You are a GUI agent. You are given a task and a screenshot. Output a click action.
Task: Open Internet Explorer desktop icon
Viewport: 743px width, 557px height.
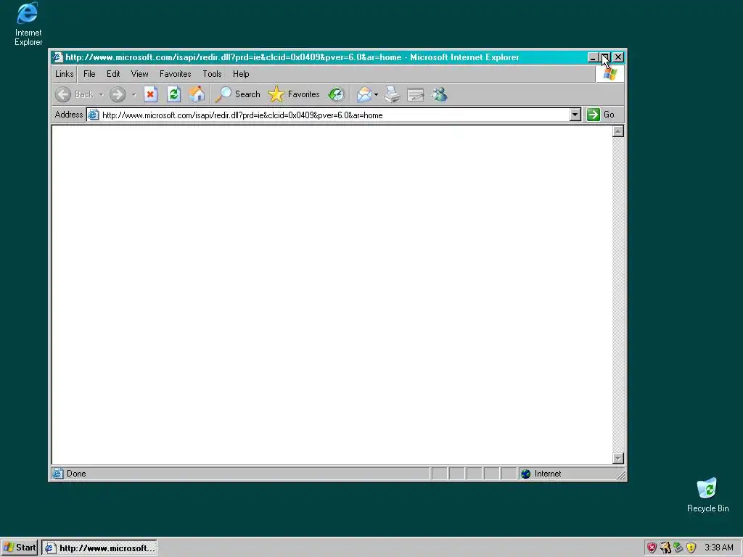pyautogui.click(x=28, y=24)
